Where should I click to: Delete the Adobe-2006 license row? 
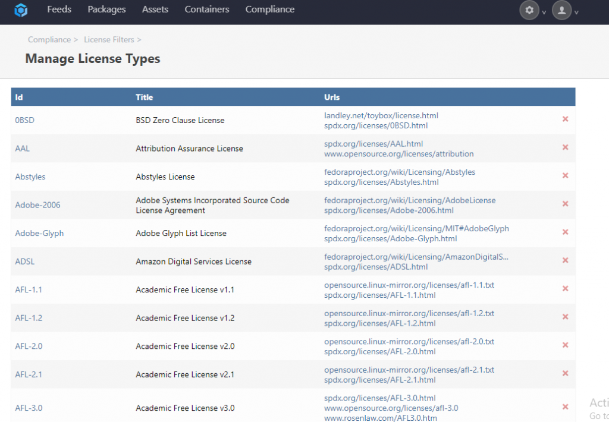coord(565,204)
